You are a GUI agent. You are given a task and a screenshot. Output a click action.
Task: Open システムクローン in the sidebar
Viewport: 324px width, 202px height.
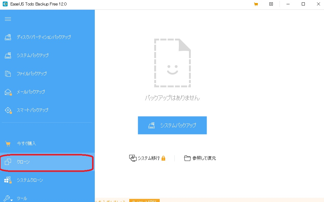point(47,180)
